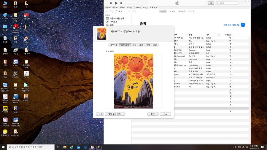
Task: Open the 음악 media type dropdown
Action: pos(123,11)
